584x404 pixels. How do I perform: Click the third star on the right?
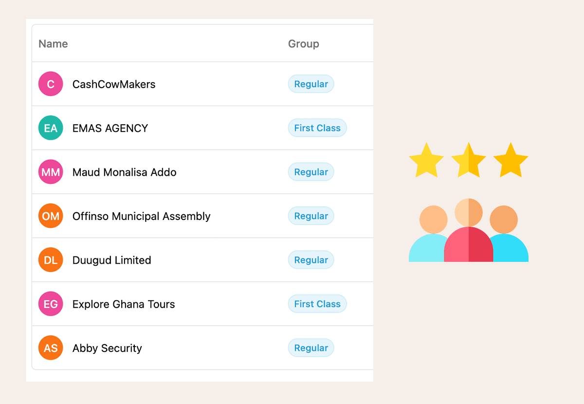point(511,159)
